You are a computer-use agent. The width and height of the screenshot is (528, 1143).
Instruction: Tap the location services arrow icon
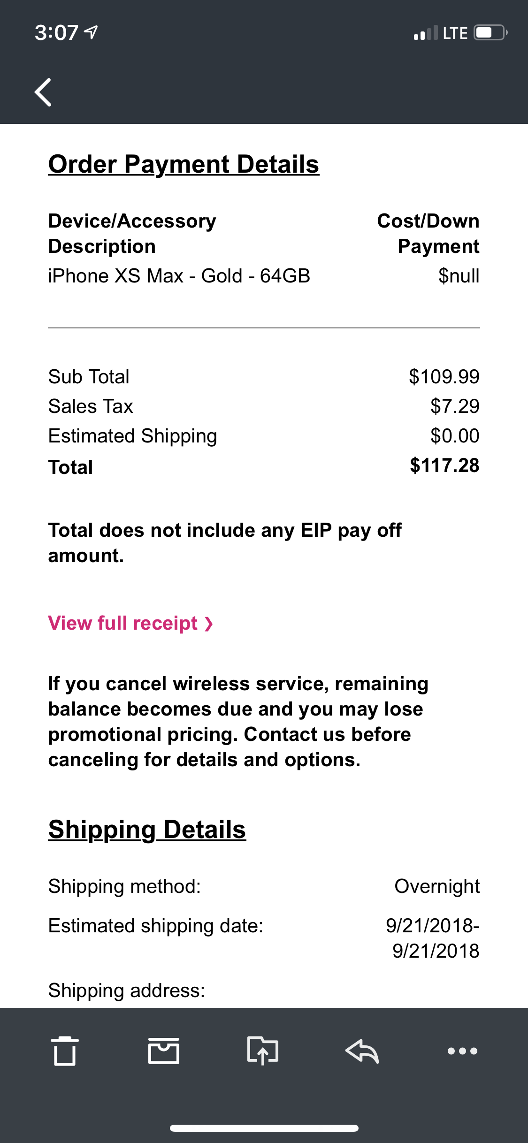click(91, 32)
